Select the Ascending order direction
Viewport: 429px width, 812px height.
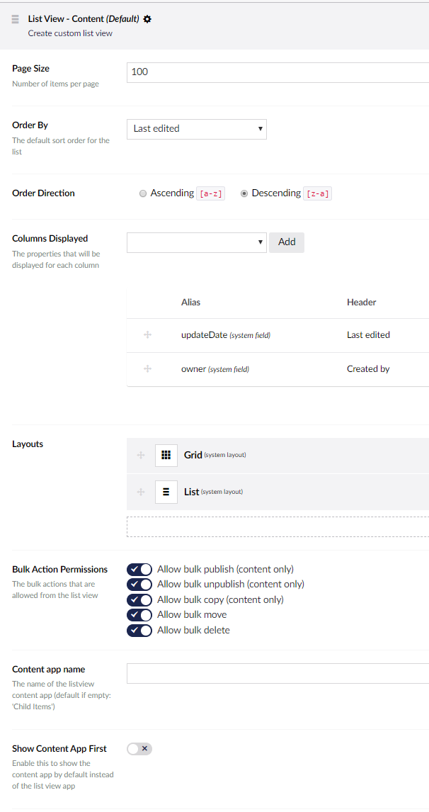[143, 193]
